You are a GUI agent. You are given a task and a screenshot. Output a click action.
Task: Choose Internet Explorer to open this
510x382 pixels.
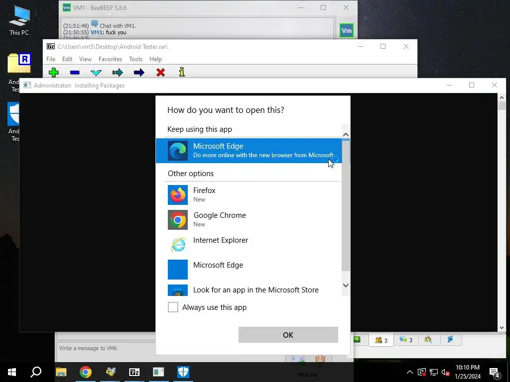click(x=249, y=244)
